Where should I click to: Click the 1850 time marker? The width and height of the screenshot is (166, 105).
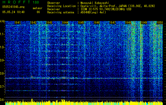tap(160, 23)
